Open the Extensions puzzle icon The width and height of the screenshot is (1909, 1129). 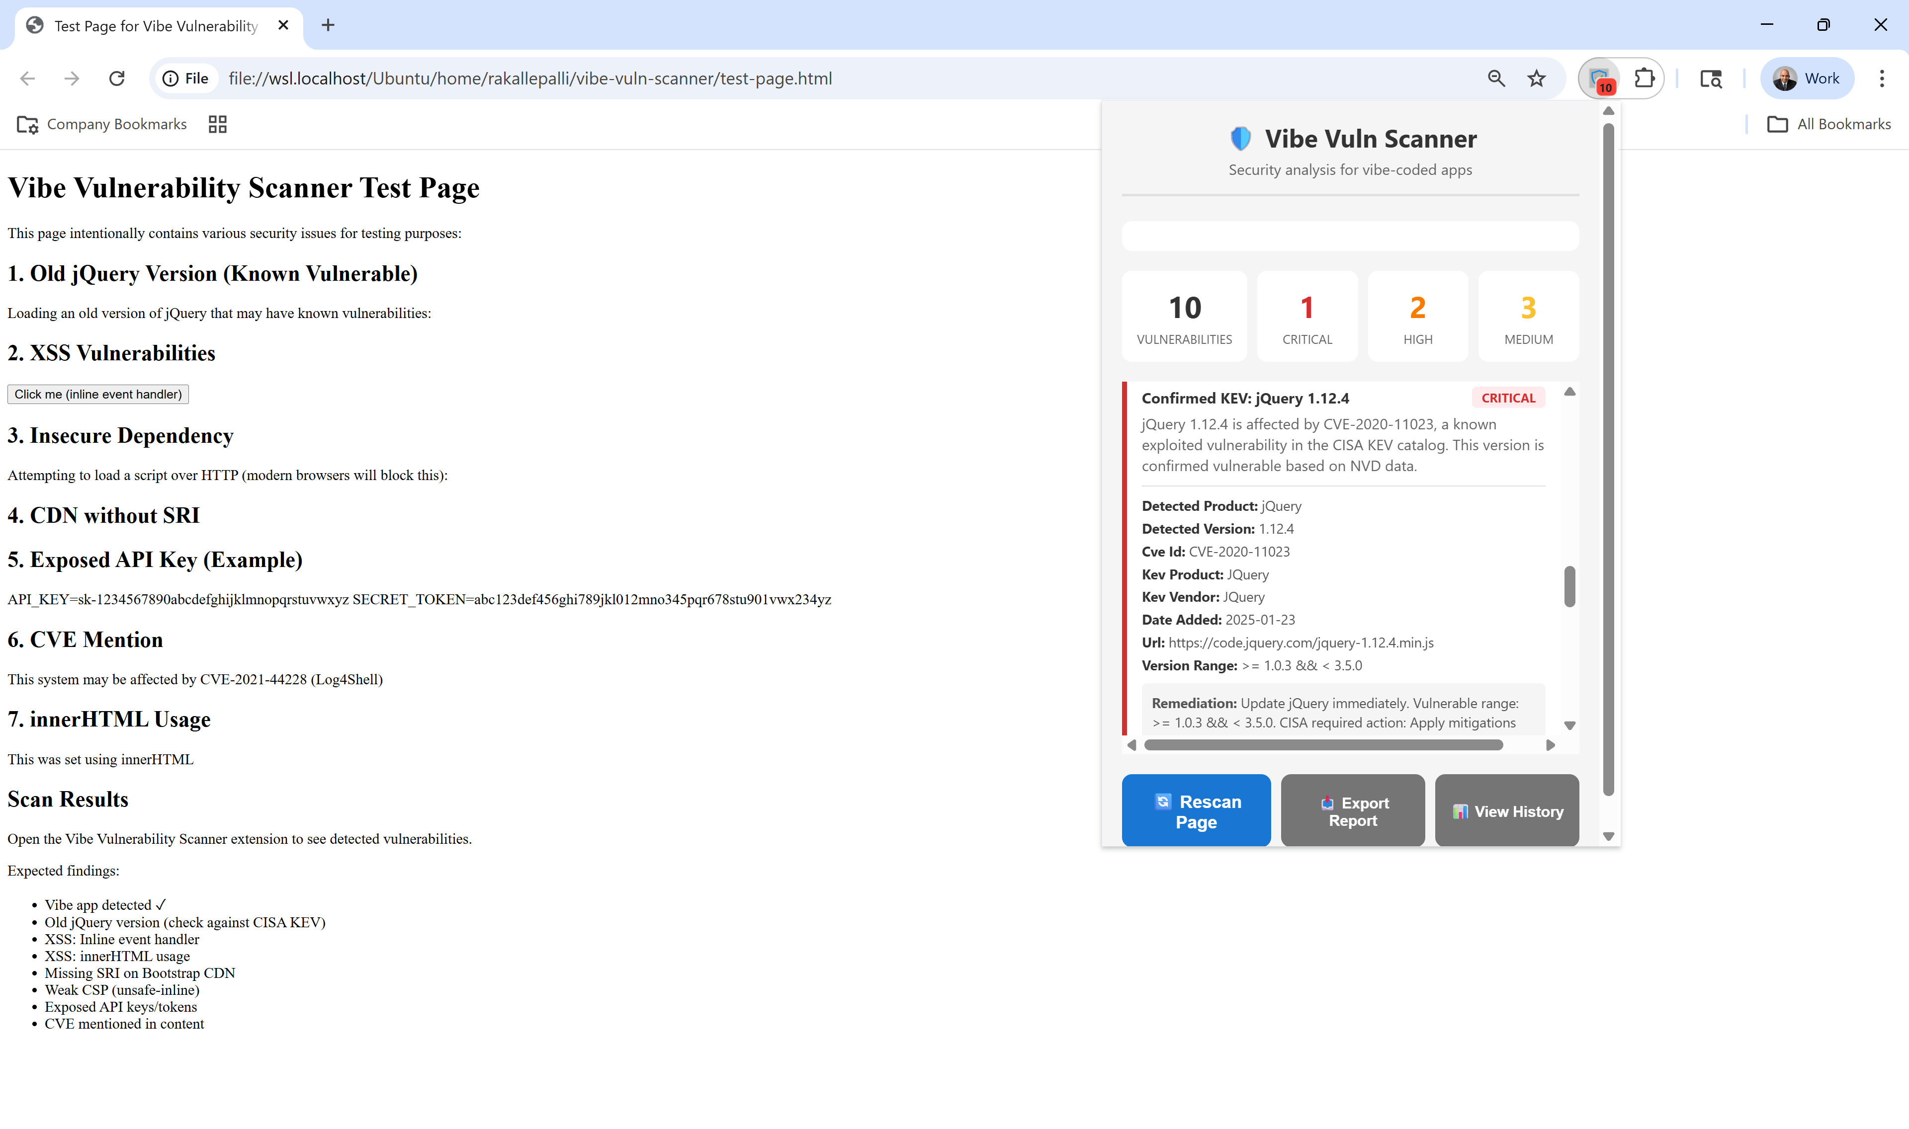tap(1644, 79)
